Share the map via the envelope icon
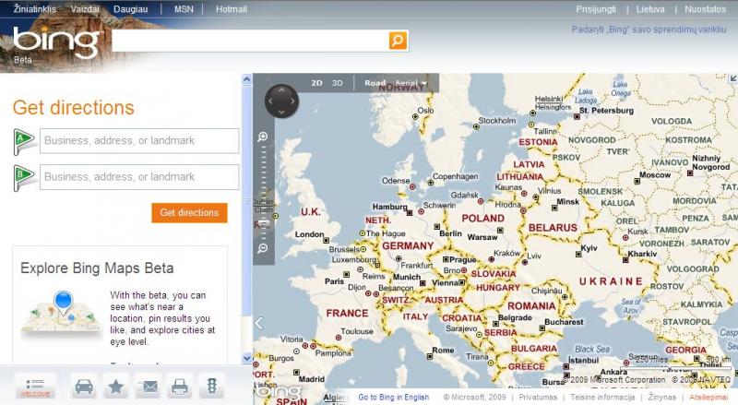Viewport: 738px width, 405px height. pyautogui.click(x=149, y=387)
